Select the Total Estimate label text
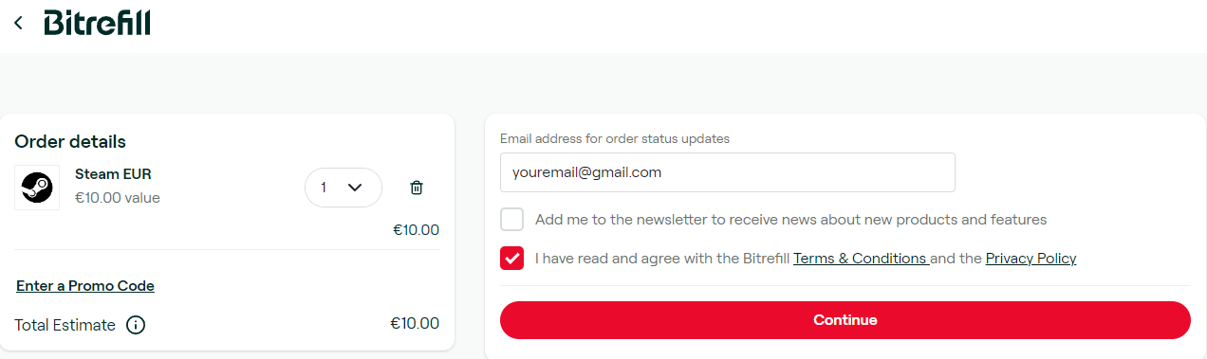Viewport: 1207px width, 359px height. pos(65,325)
